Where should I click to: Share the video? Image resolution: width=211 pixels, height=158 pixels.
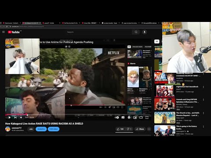pyautogui.click(x=140, y=129)
